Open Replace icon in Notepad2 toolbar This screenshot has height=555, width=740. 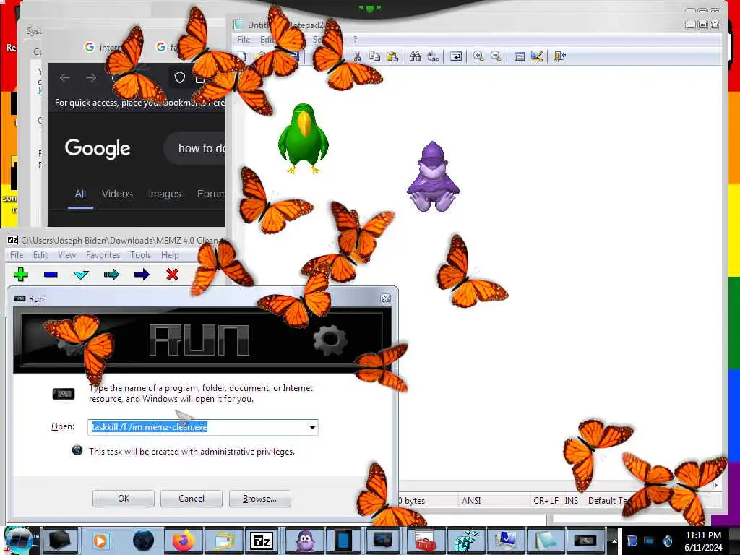click(433, 56)
